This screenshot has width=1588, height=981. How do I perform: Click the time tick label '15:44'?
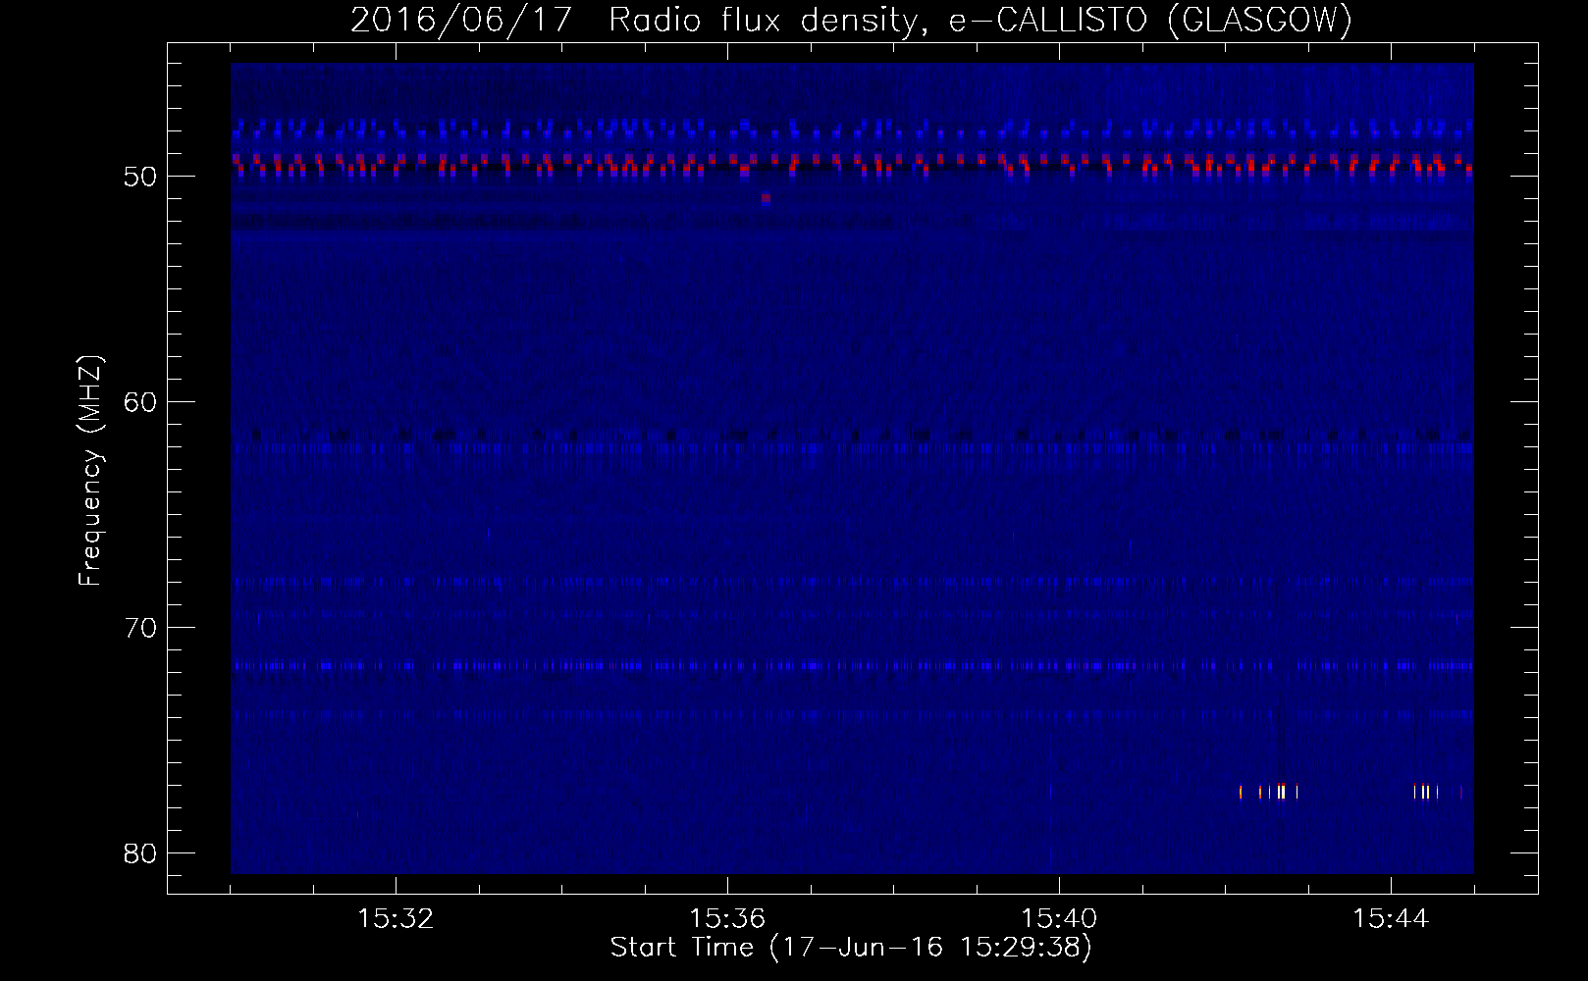pyautogui.click(x=1391, y=919)
